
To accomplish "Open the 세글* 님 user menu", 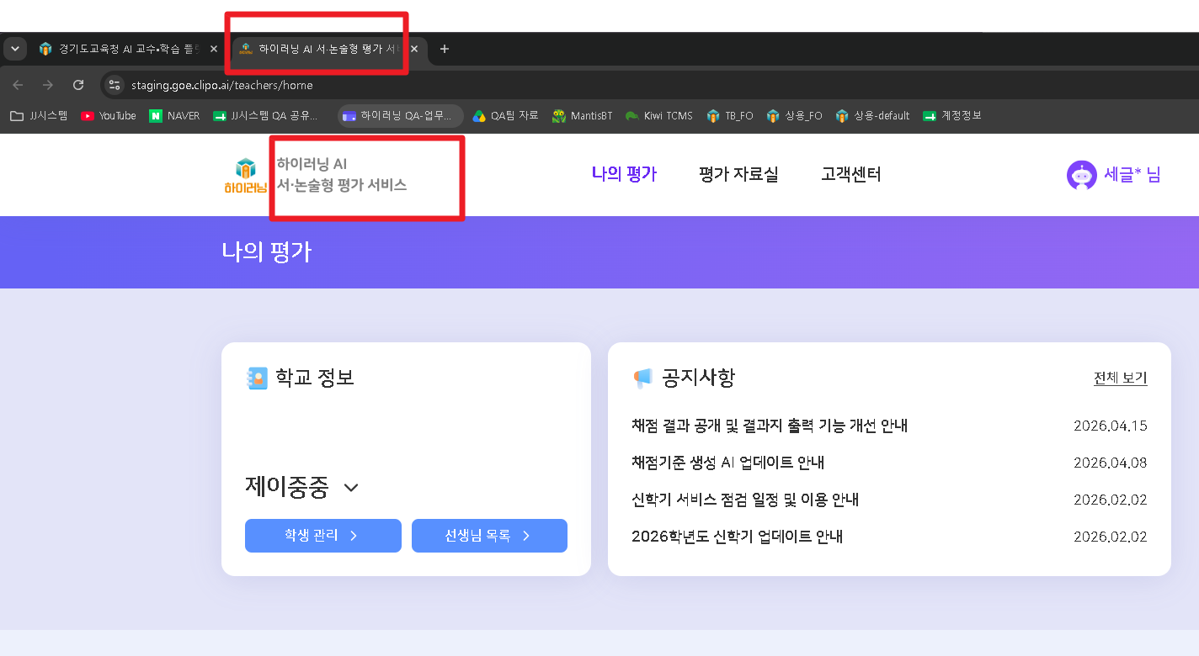I will point(1132,175).
